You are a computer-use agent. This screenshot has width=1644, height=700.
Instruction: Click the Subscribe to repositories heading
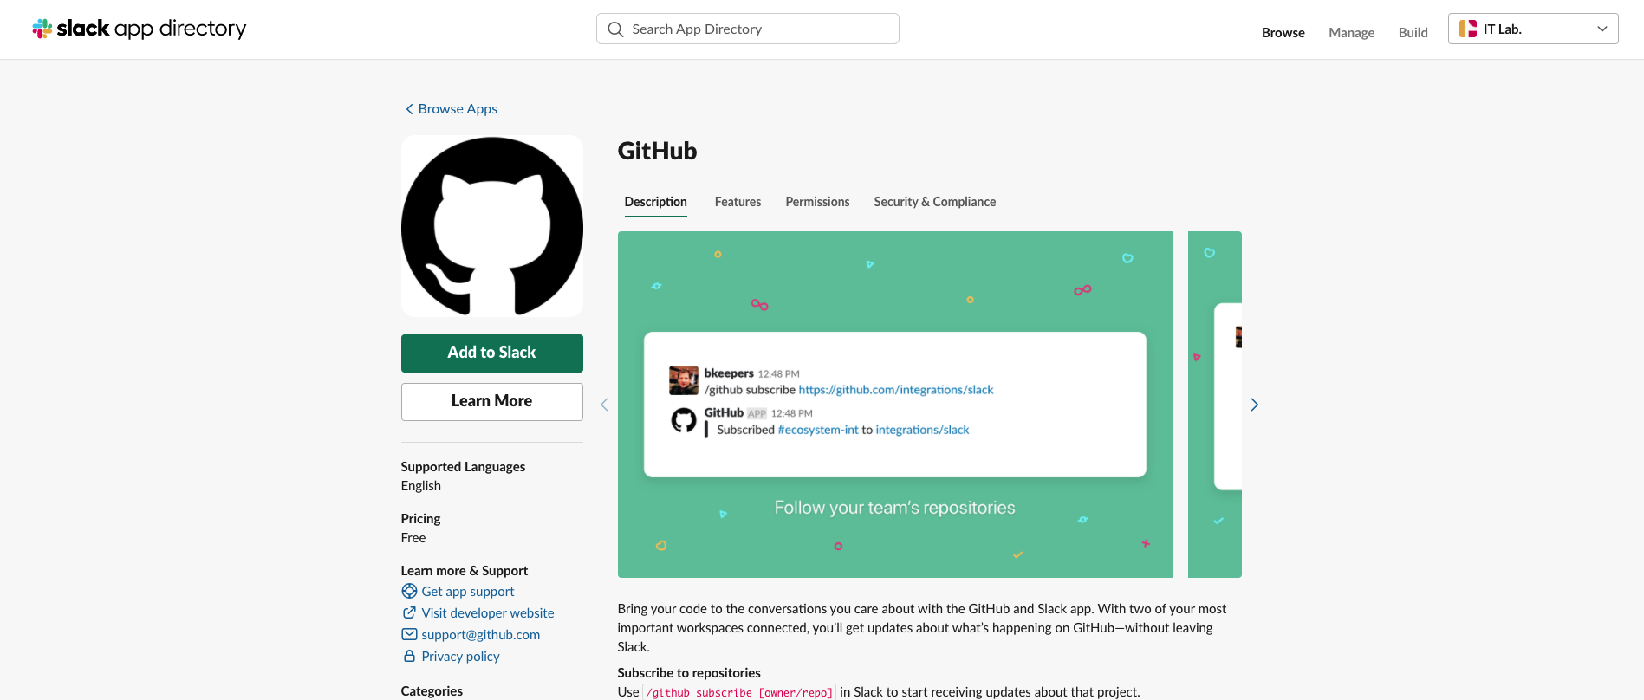(689, 672)
